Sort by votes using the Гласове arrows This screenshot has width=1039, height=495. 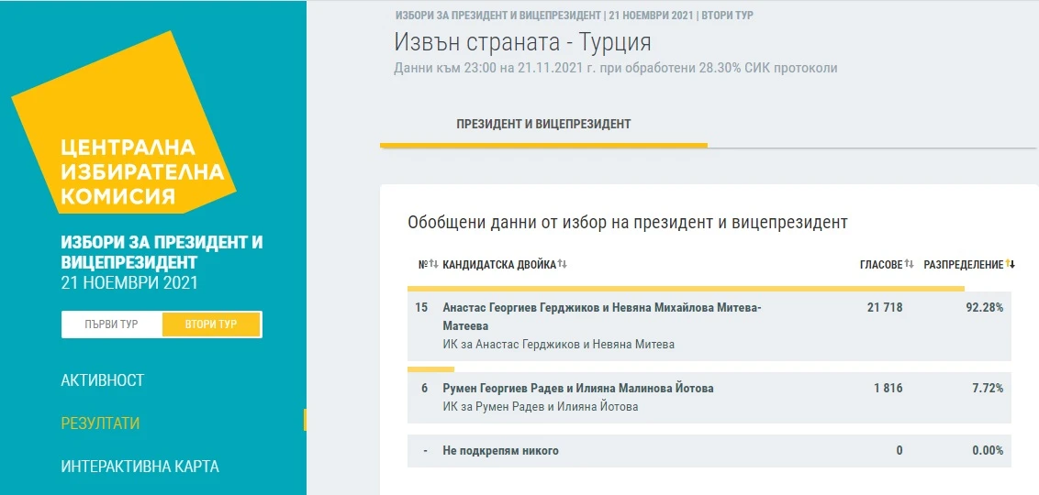(x=909, y=265)
